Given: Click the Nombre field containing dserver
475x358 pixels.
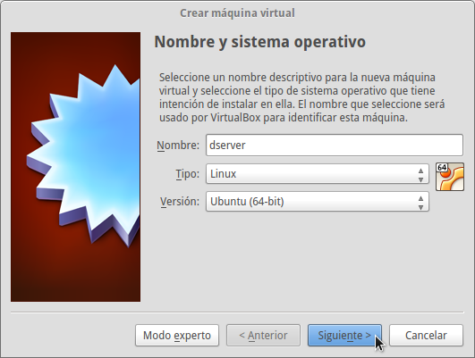Looking at the screenshot, I should tap(335, 146).
